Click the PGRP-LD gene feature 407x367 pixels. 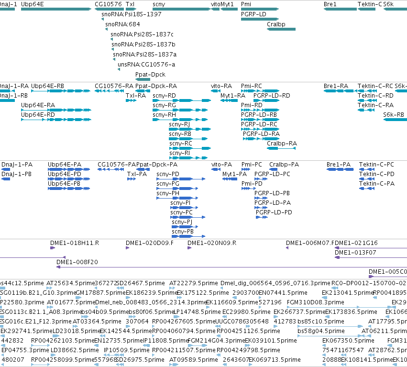pyautogui.click(x=260, y=19)
